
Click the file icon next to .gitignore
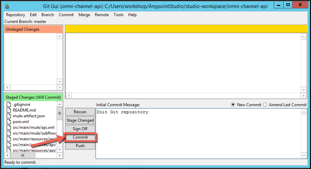click(9, 105)
